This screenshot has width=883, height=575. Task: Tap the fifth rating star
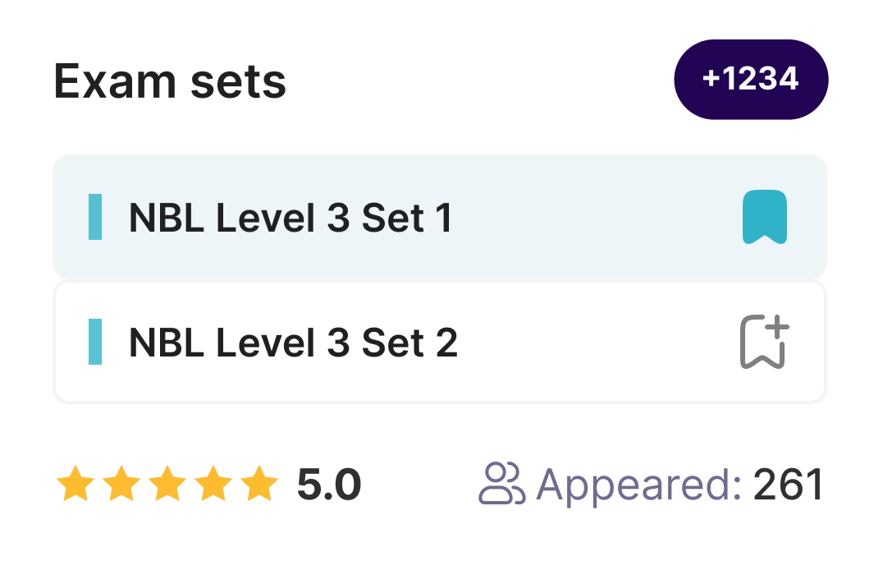tap(261, 484)
